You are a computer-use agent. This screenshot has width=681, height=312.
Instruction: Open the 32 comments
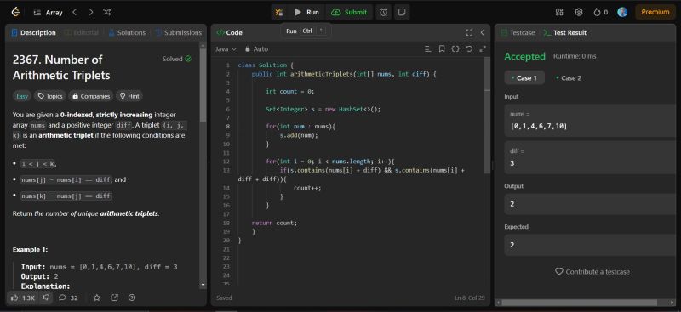pyautogui.click(x=69, y=298)
